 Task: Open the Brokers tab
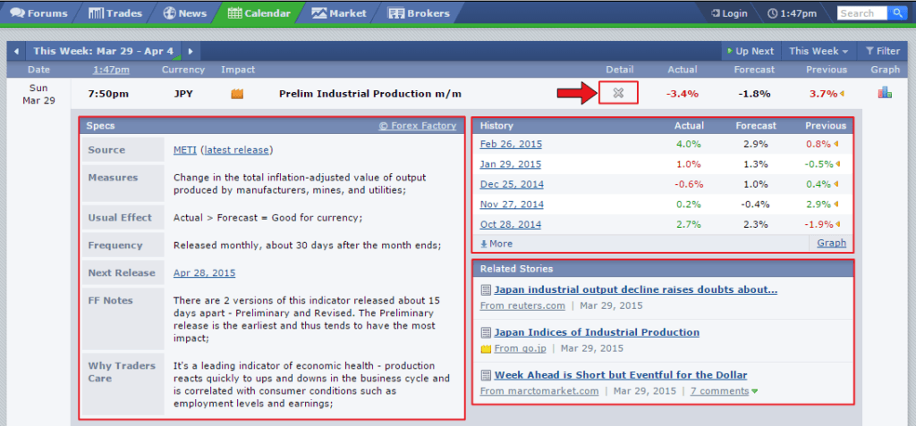click(x=419, y=13)
